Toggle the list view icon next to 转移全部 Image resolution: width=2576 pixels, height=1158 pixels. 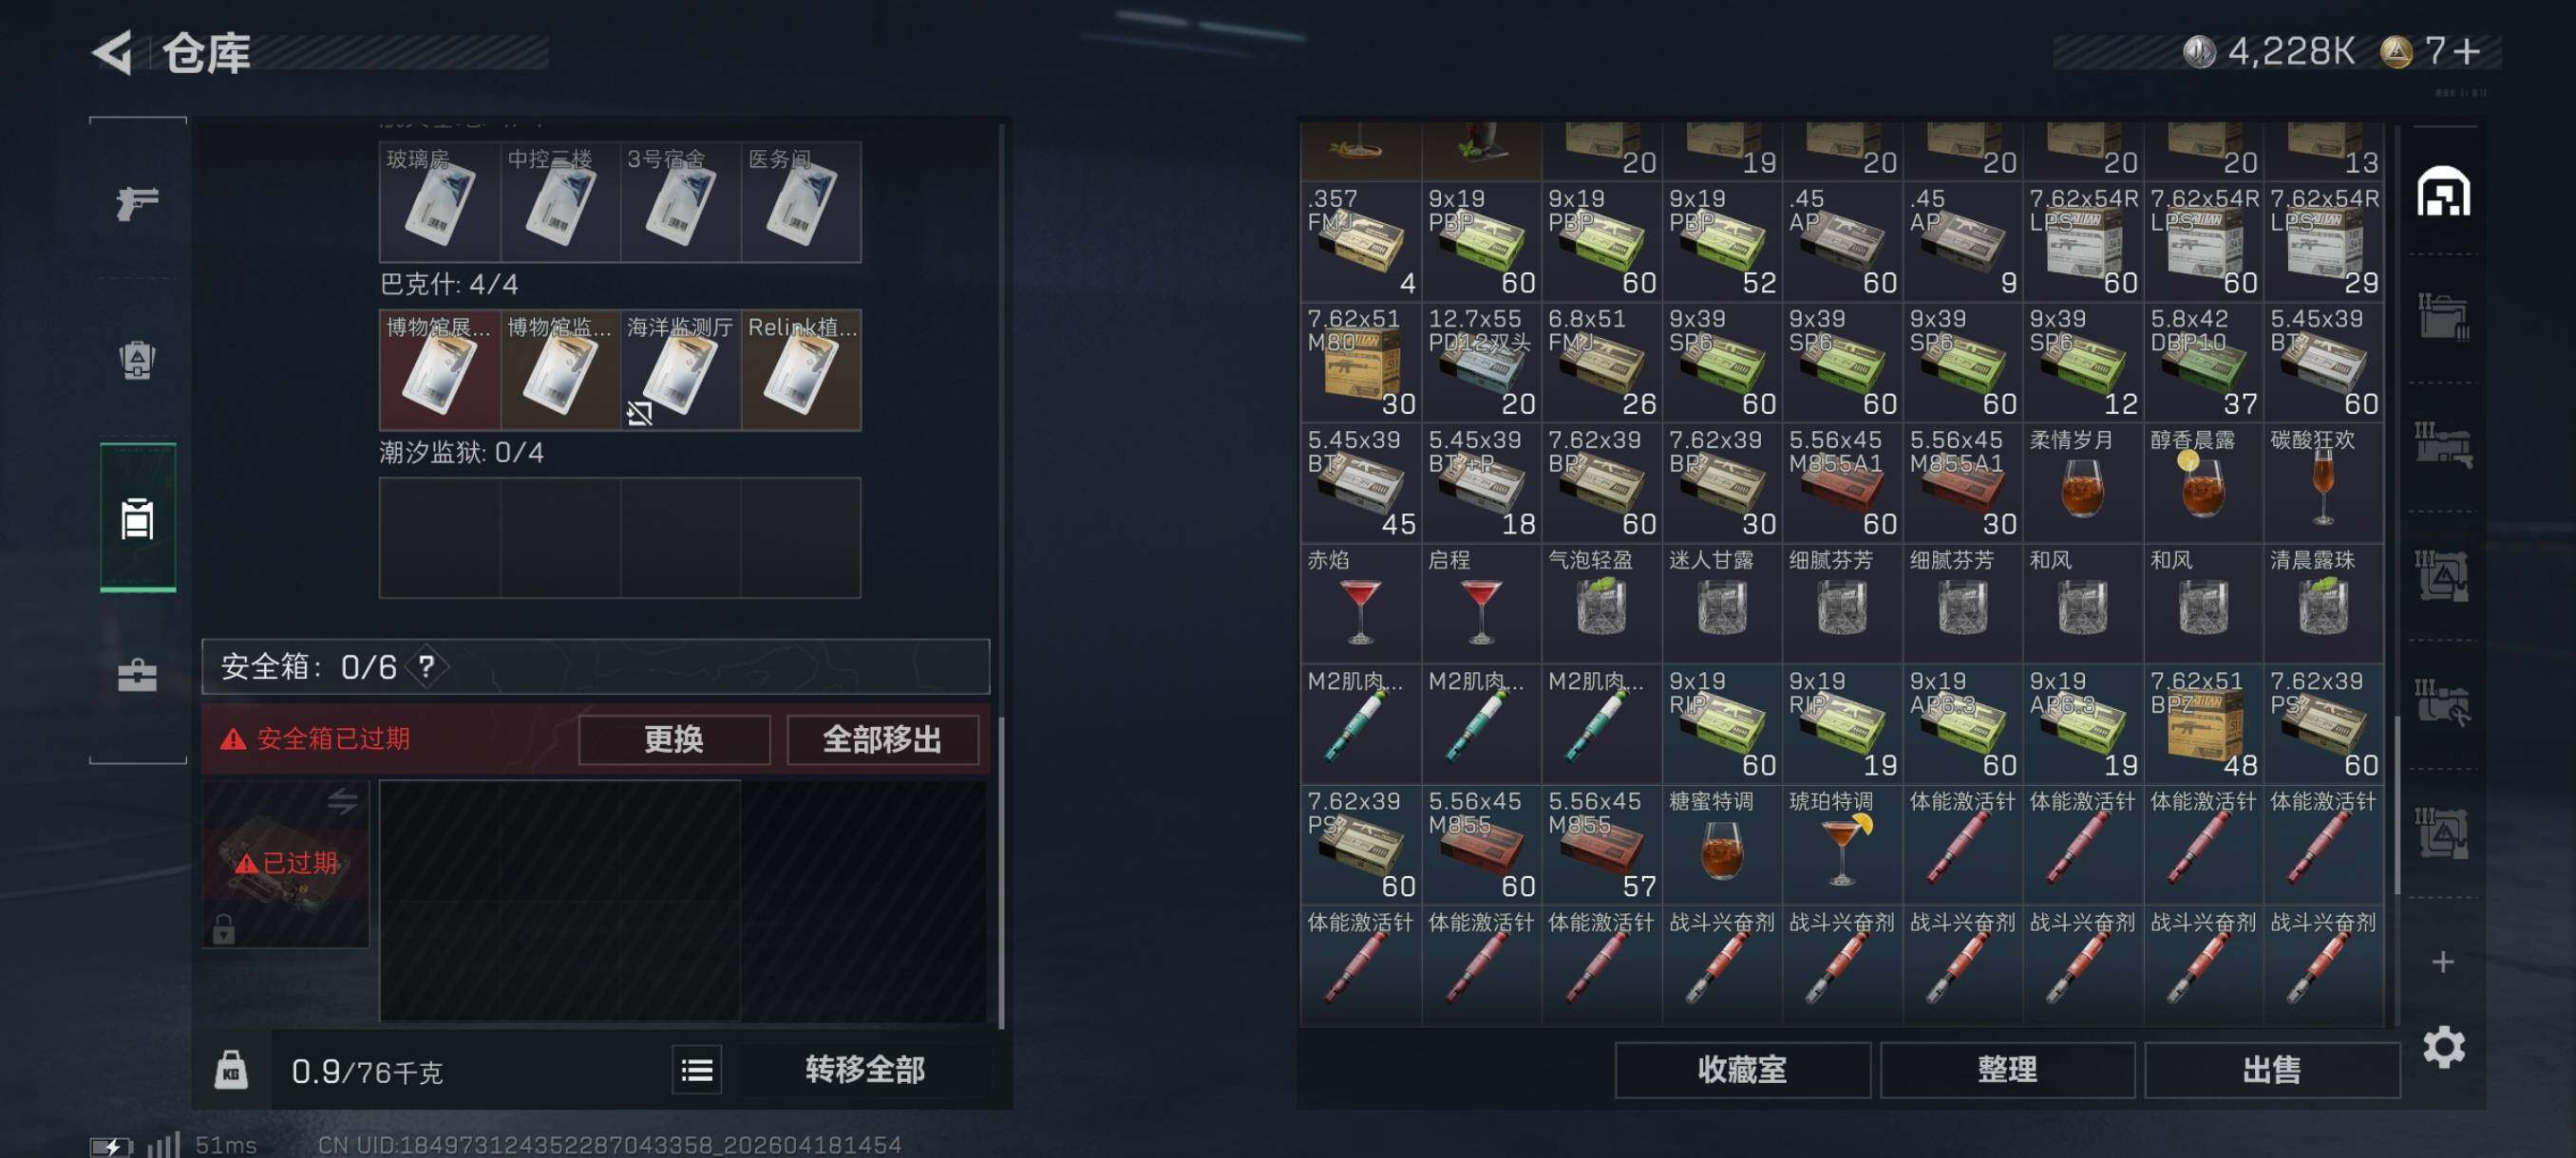pos(696,1071)
